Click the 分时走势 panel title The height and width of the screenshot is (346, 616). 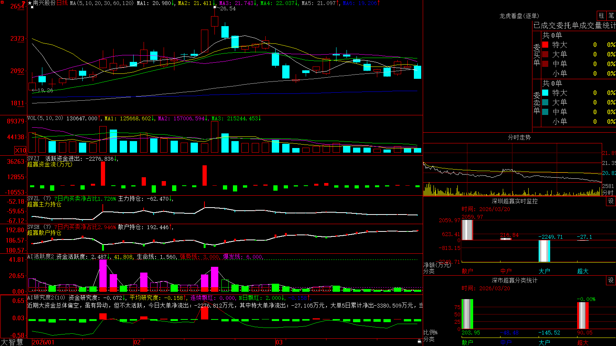click(519, 137)
